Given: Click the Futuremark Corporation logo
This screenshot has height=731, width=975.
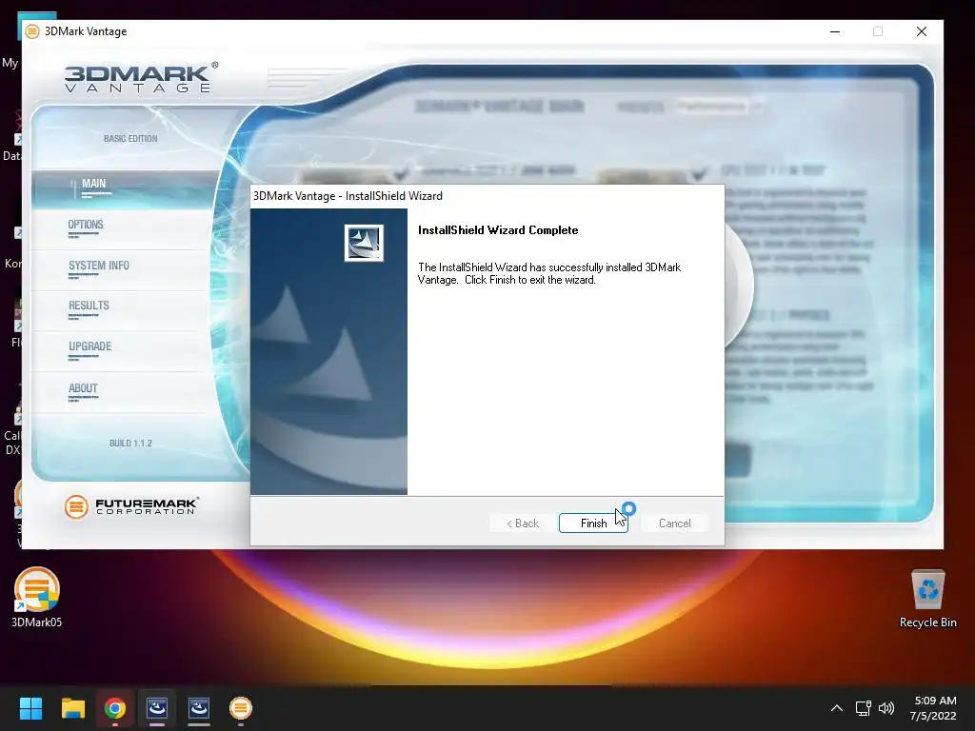Looking at the screenshot, I should [x=131, y=506].
